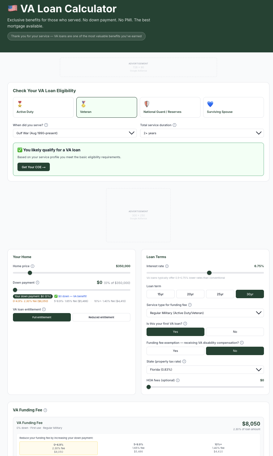Image resolution: width=273 pixels, height=456 pixels.
Task: Click the 728 × 90 advertisement placeholder
Action: tap(138, 67)
